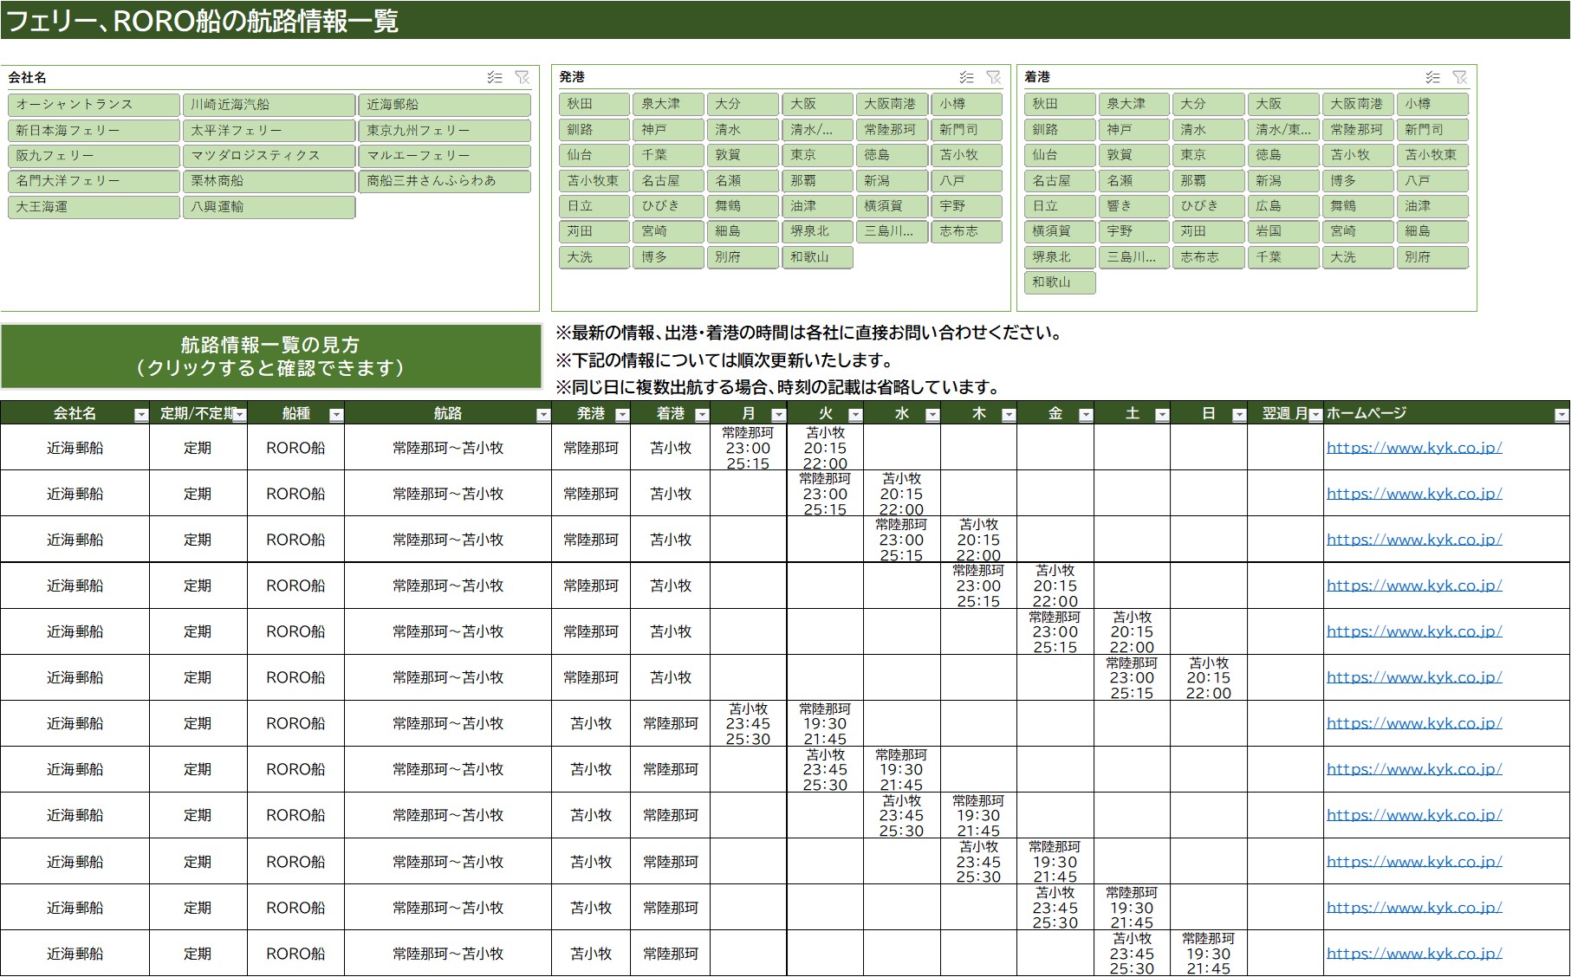Filter company by 新日本海フェリー
This screenshot has width=1571, height=977.
94,131
